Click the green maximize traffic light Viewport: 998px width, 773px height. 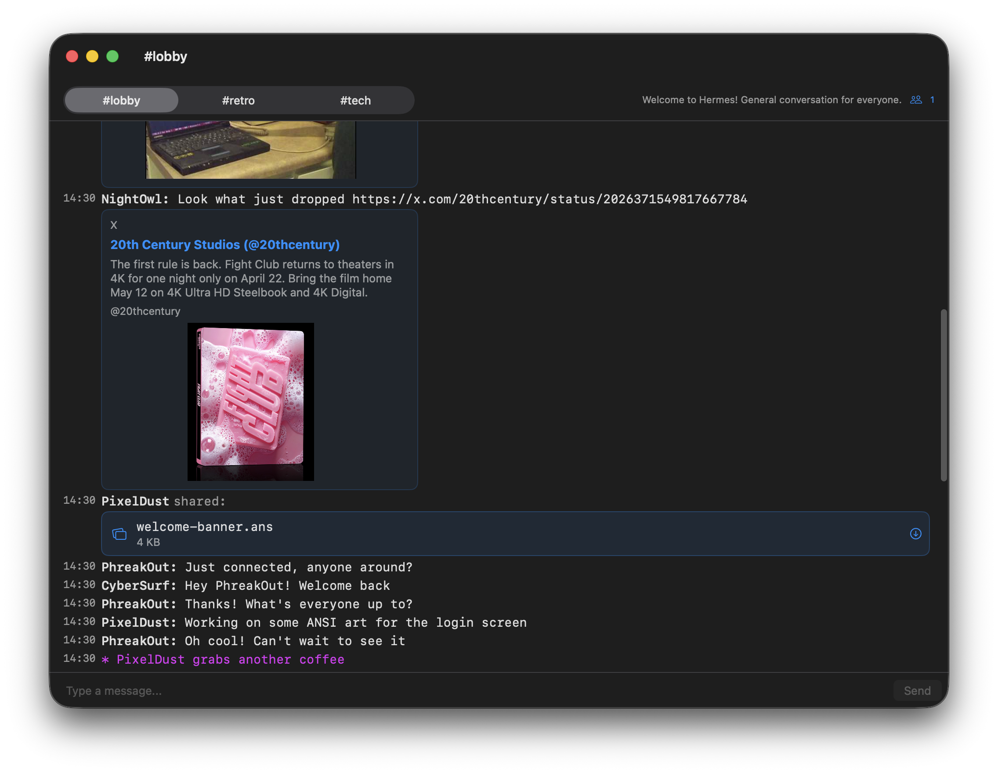pyautogui.click(x=112, y=56)
